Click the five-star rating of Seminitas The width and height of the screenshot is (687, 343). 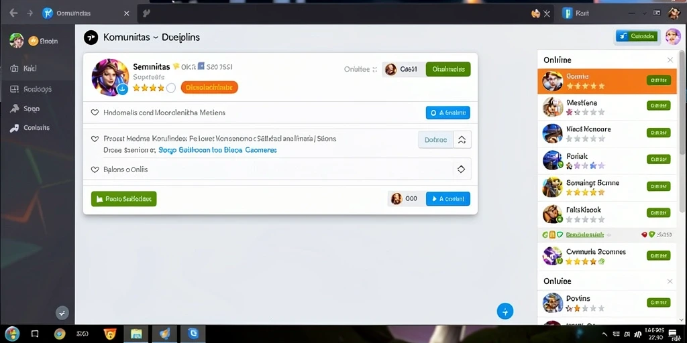pyautogui.click(x=148, y=88)
